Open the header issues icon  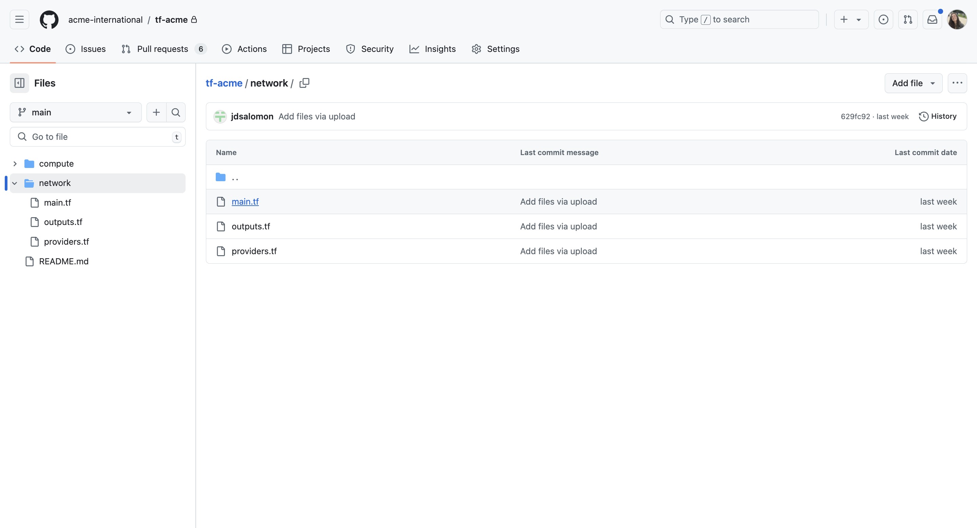point(883,19)
